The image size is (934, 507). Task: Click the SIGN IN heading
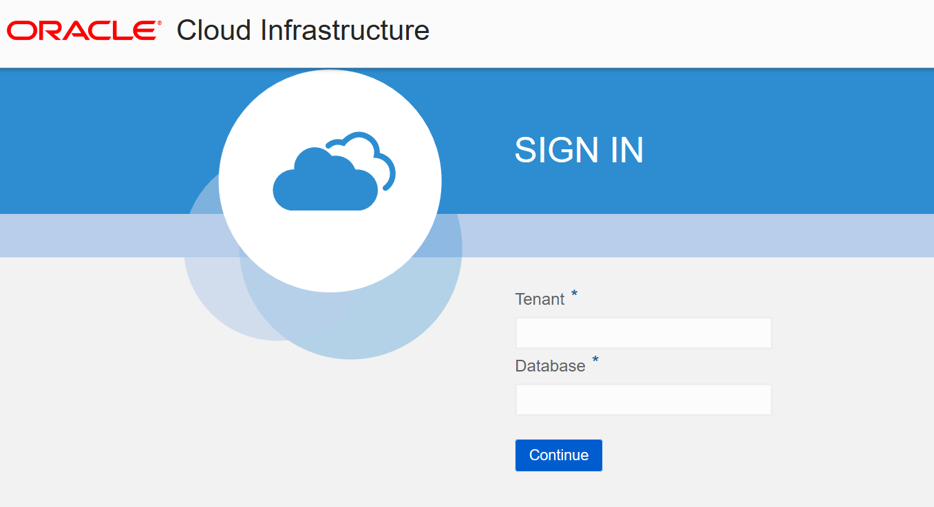coord(579,151)
